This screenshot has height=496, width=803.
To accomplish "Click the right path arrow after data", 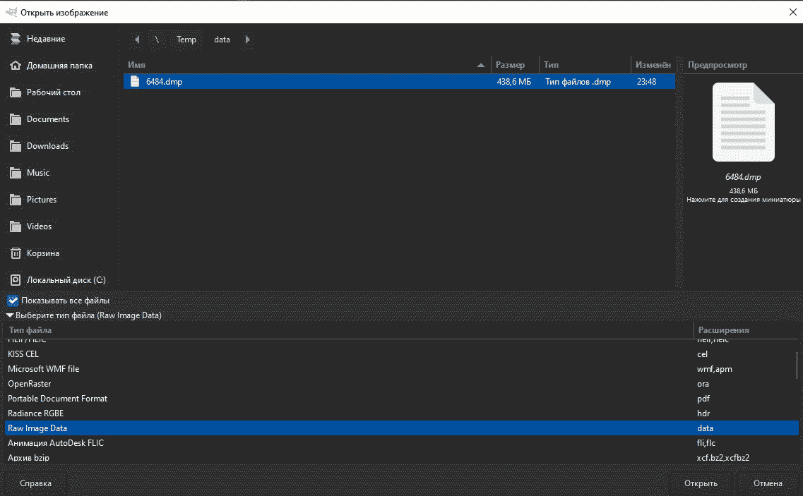I will click(247, 40).
